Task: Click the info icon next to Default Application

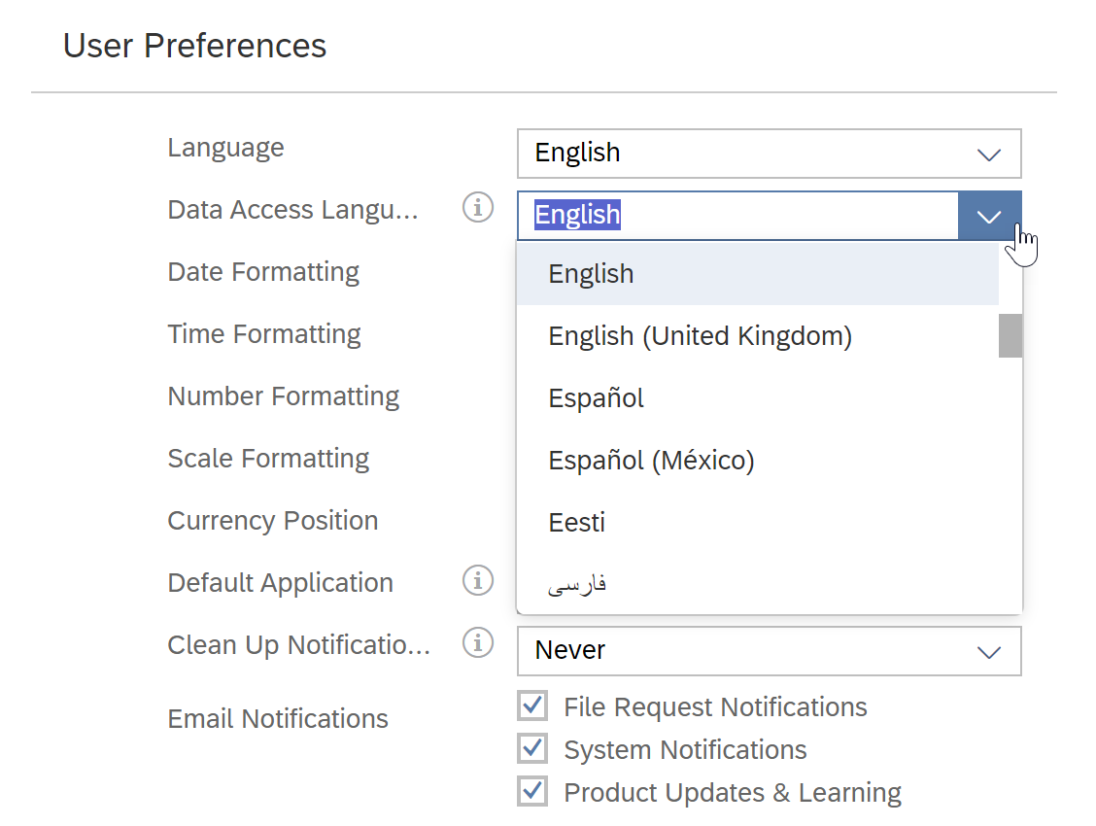Action: [x=477, y=581]
